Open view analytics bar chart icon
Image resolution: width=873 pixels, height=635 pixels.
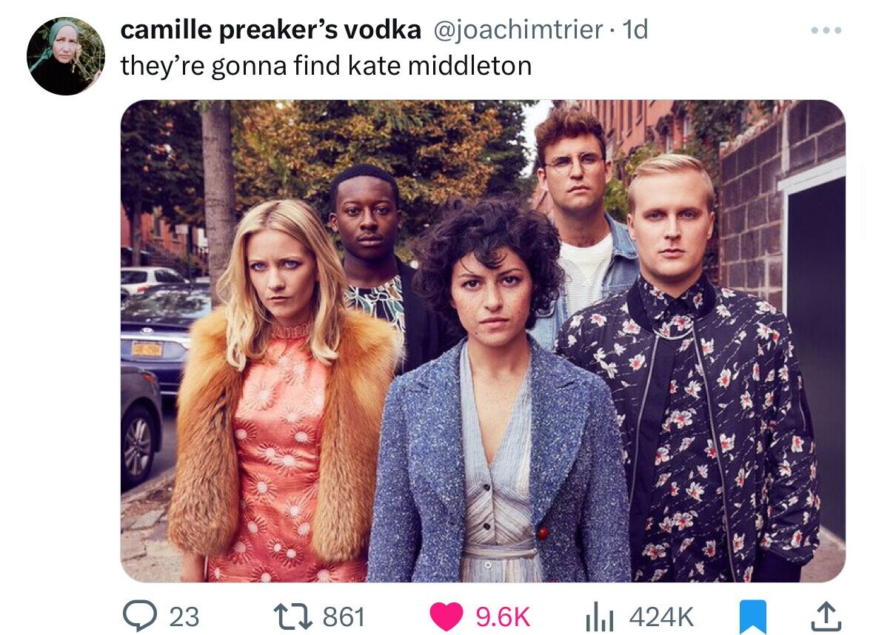pos(599,617)
